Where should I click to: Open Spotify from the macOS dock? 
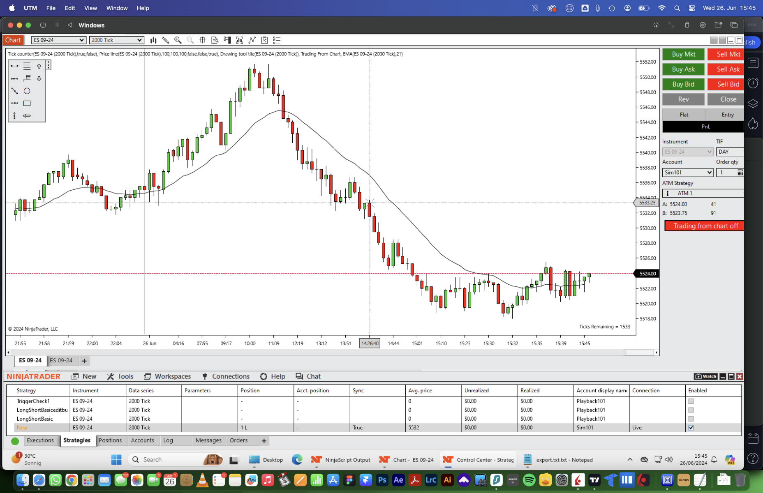(529, 480)
